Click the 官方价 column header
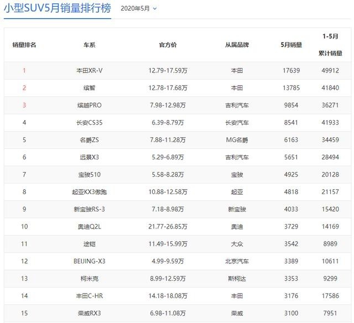354x323 pixels. (x=168, y=45)
